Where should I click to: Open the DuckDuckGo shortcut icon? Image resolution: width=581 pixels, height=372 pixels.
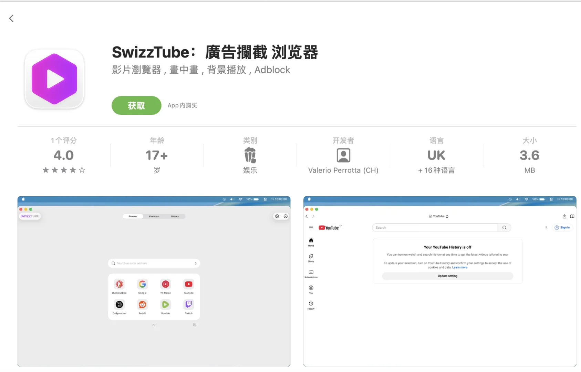pyautogui.click(x=120, y=284)
